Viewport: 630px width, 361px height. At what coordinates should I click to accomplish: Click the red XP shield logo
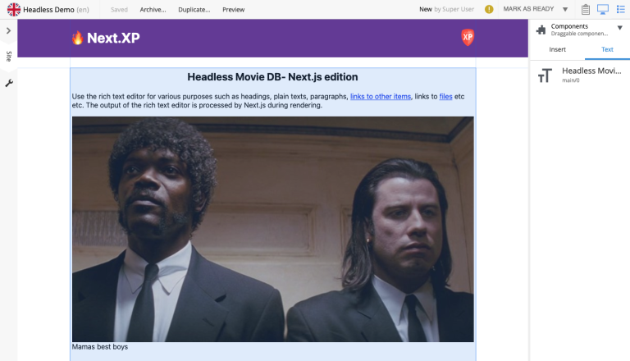(x=468, y=37)
